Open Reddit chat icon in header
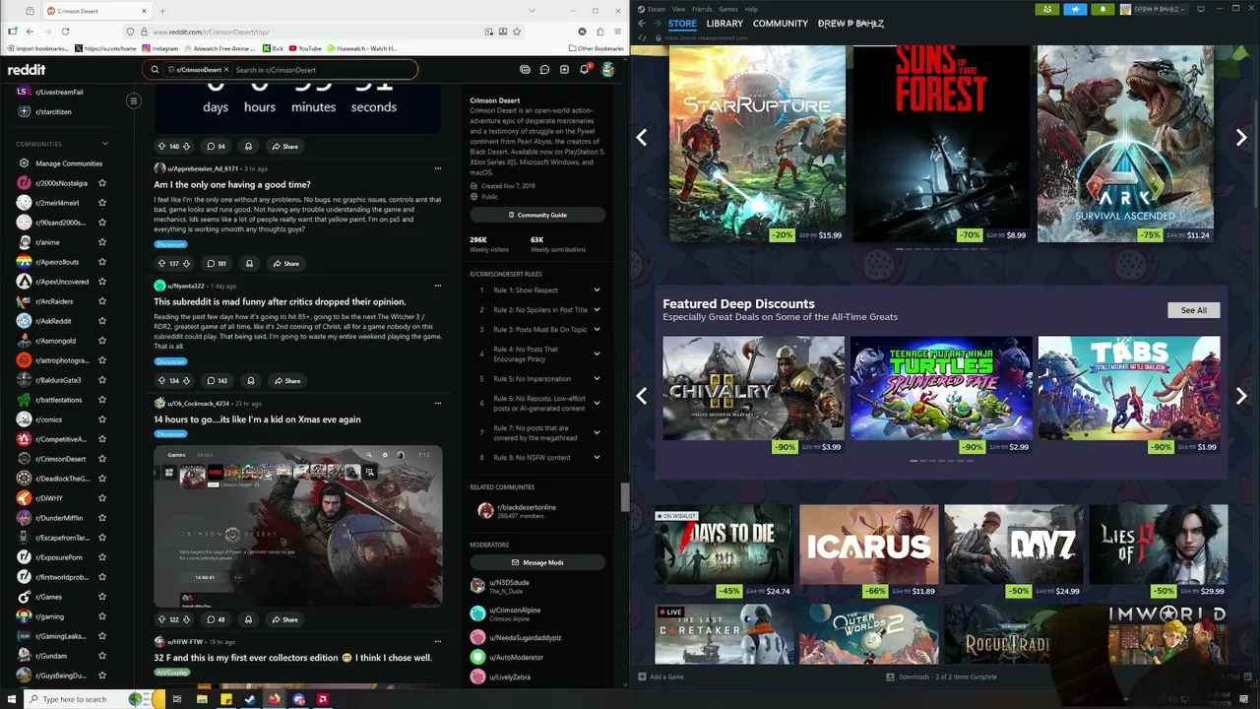 [544, 70]
